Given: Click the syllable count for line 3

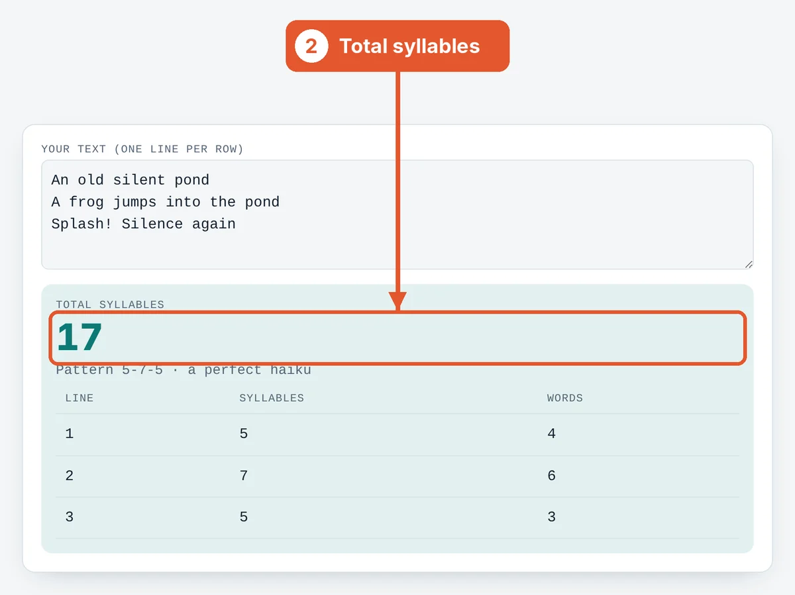Looking at the screenshot, I should pyautogui.click(x=244, y=517).
